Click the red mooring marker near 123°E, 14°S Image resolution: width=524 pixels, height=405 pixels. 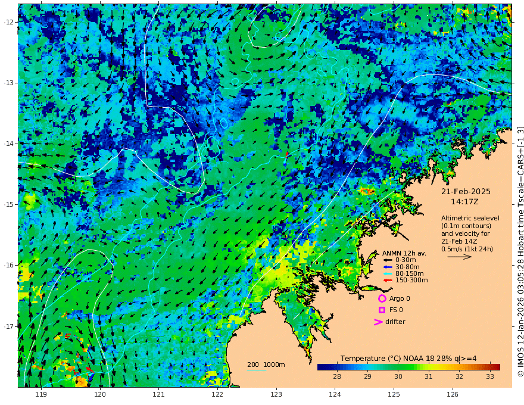[x=287, y=154]
